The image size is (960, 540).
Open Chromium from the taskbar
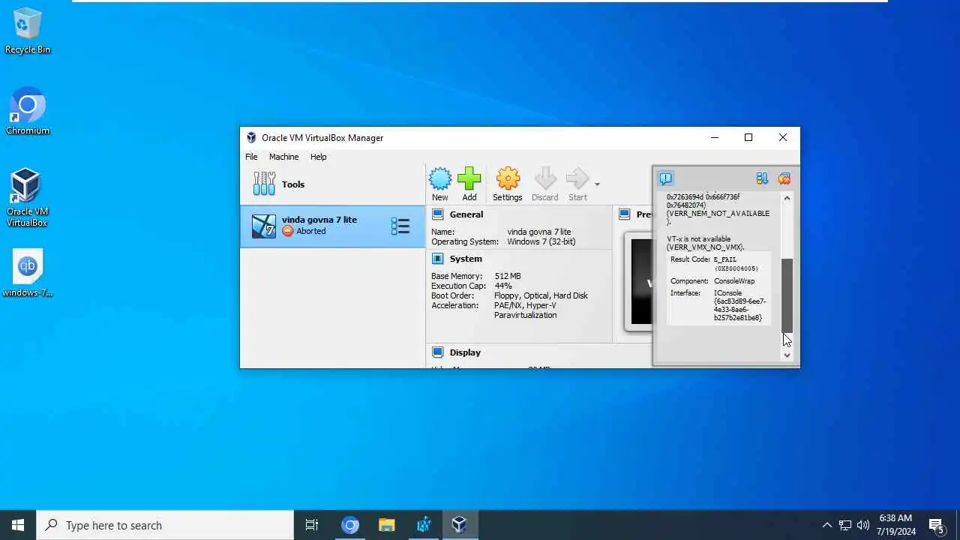[350, 525]
